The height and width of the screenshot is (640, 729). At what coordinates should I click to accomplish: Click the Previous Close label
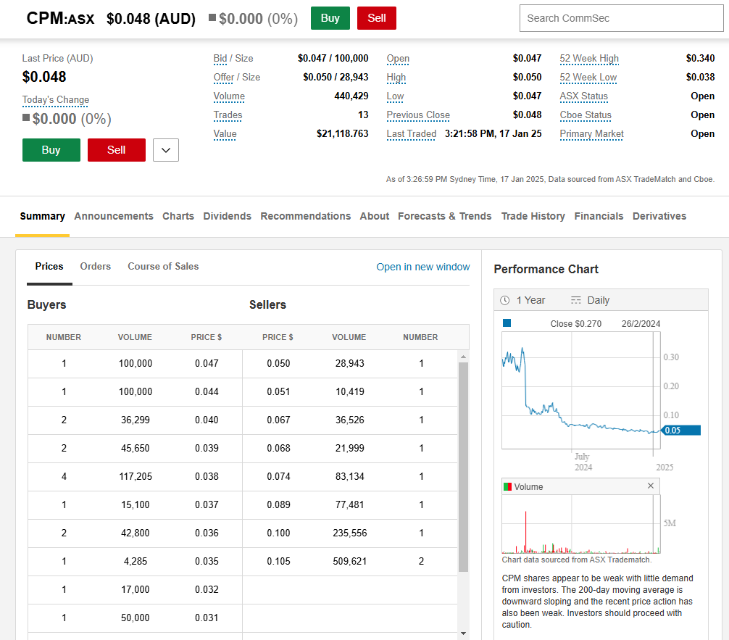pos(418,115)
